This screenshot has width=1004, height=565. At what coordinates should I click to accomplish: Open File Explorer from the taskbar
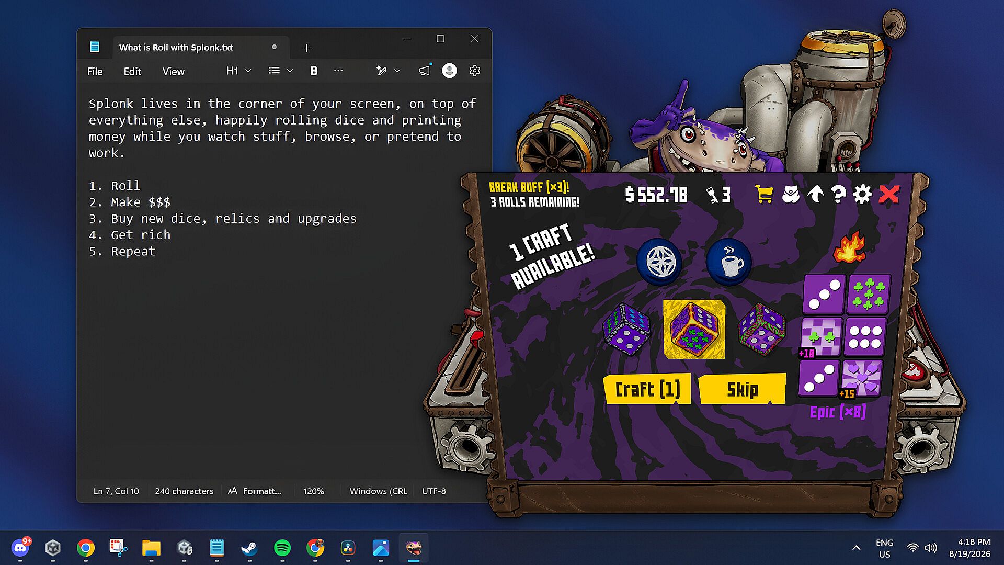point(151,548)
